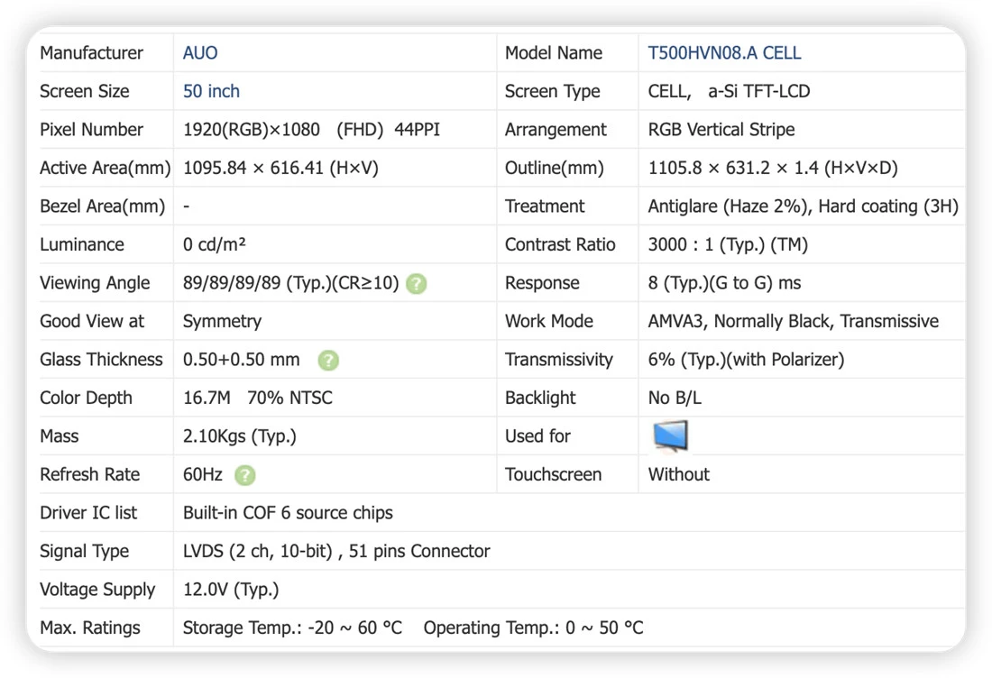Screen dimensions: 992x678
Task: Click the Arrangement value RGB Vertical Stripe
Action: [x=721, y=130]
